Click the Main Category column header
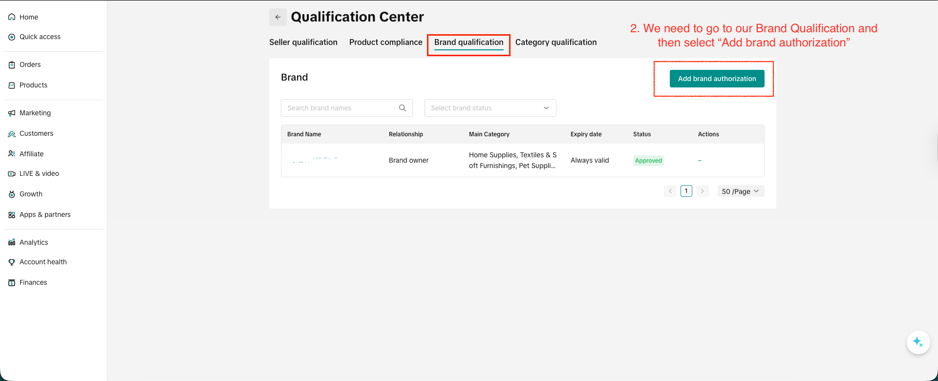Image resolution: width=938 pixels, height=381 pixels. click(489, 134)
